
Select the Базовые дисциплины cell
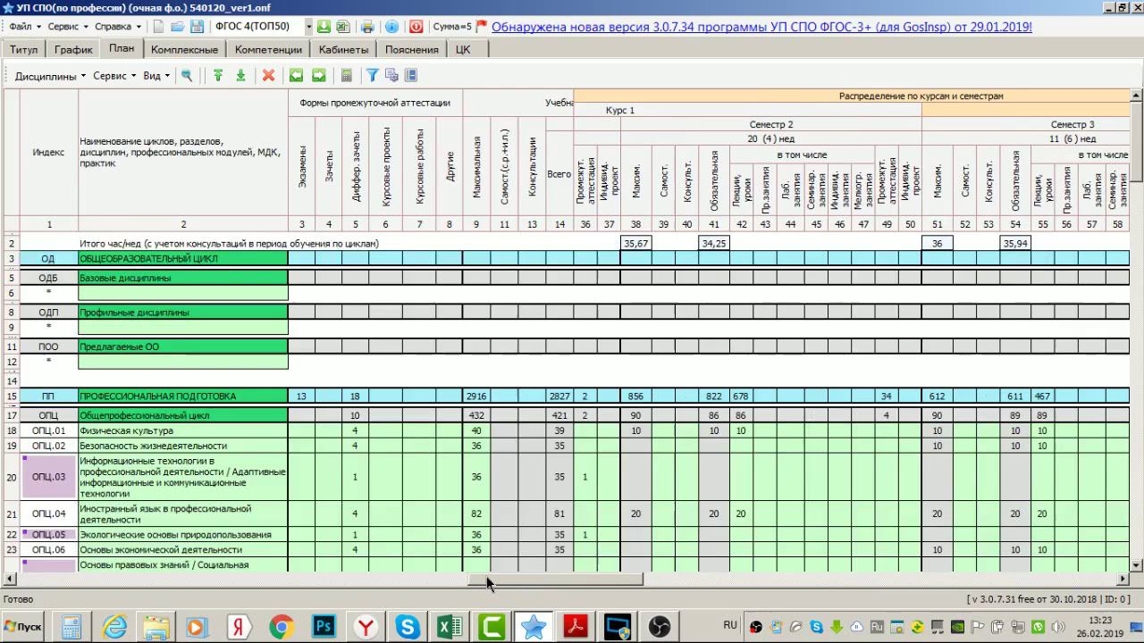(x=183, y=278)
